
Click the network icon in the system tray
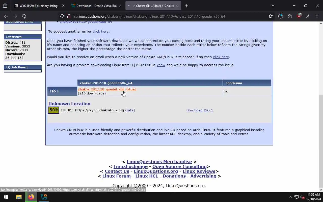click(297, 197)
